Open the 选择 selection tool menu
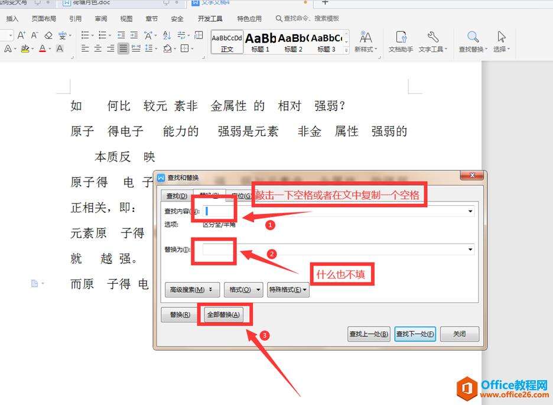Image resolution: width=553 pixels, height=405 pixels. pos(501,41)
